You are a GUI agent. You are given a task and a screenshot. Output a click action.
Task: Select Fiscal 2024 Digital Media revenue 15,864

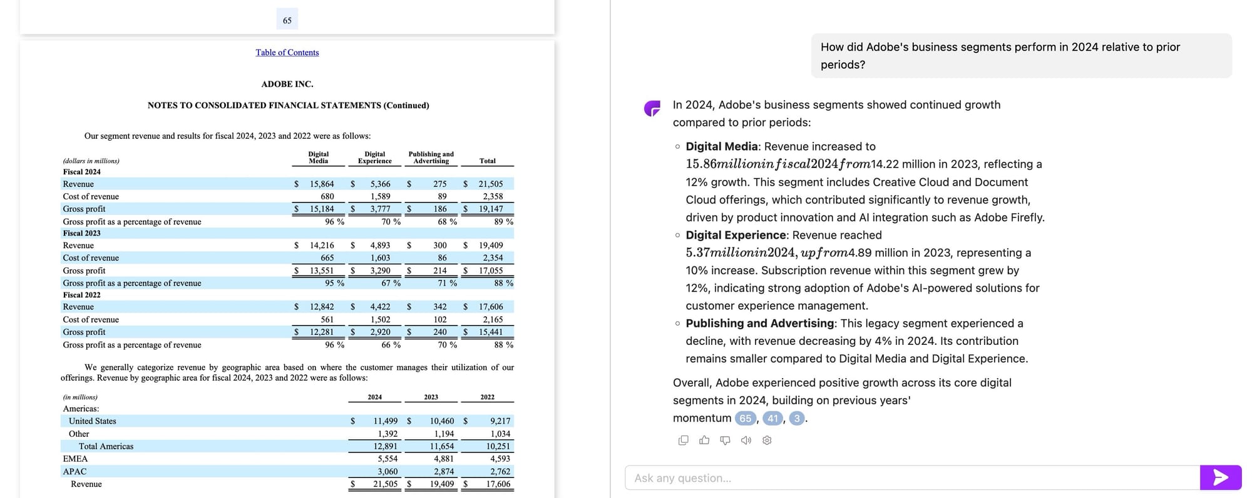[x=322, y=184]
